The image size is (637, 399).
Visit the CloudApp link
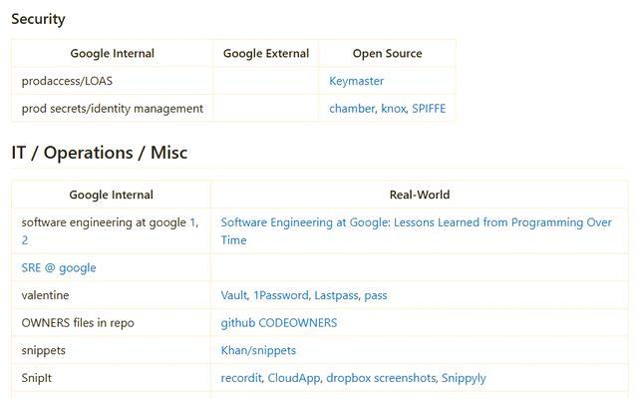293,378
